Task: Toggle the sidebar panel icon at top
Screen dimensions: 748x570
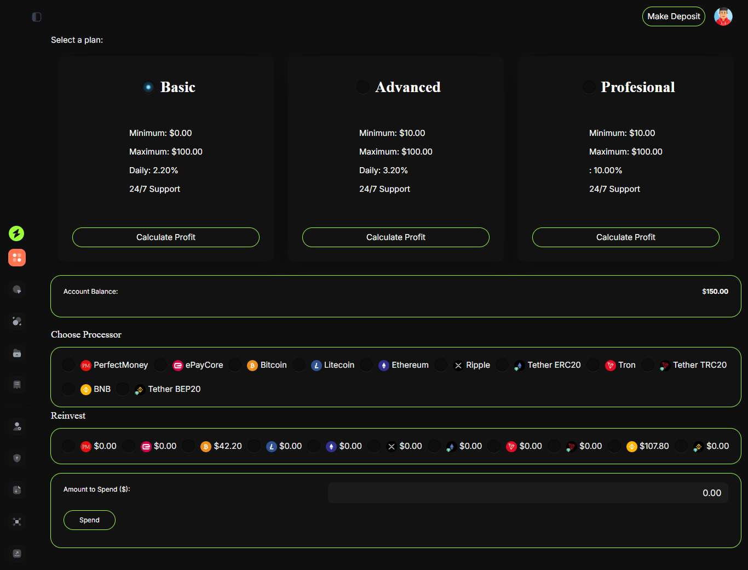Action: [37, 17]
